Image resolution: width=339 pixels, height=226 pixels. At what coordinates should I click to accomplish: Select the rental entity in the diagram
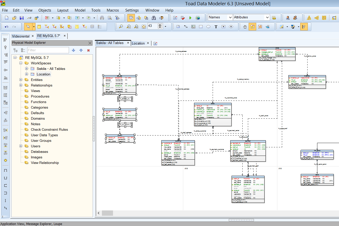pos(213,115)
